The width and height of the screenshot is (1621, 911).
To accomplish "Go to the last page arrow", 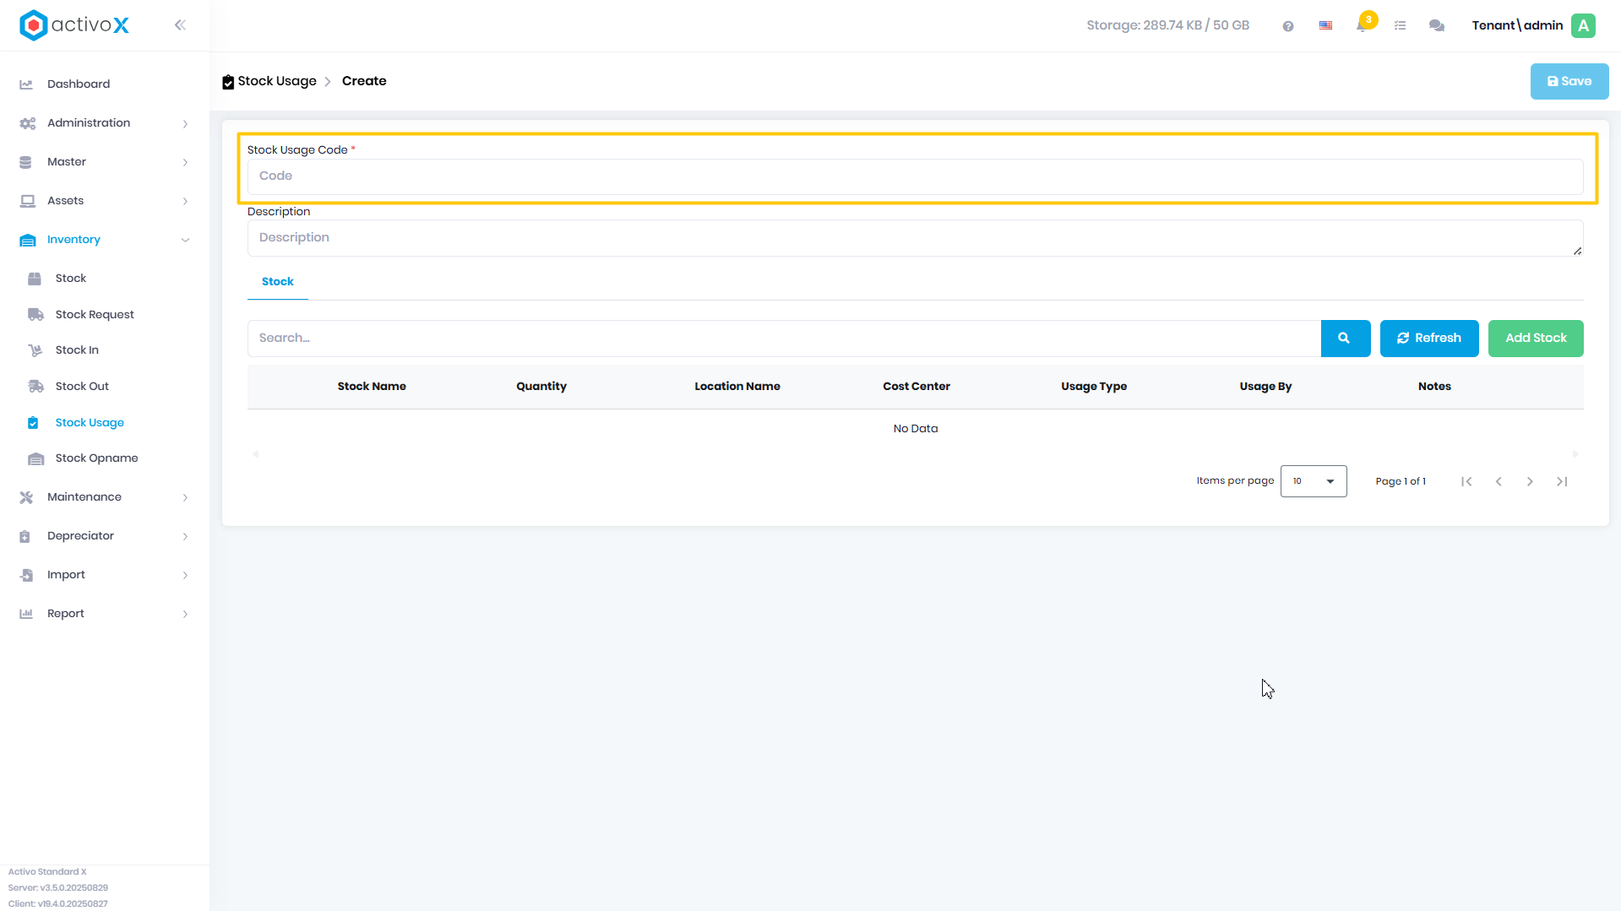I will (1562, 482).
